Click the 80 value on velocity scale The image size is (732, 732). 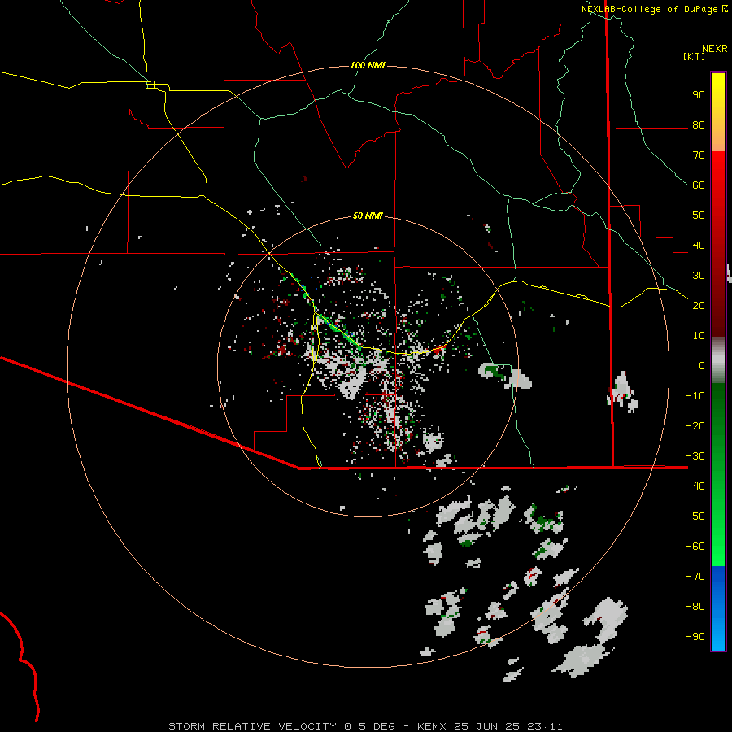(699, 124)
